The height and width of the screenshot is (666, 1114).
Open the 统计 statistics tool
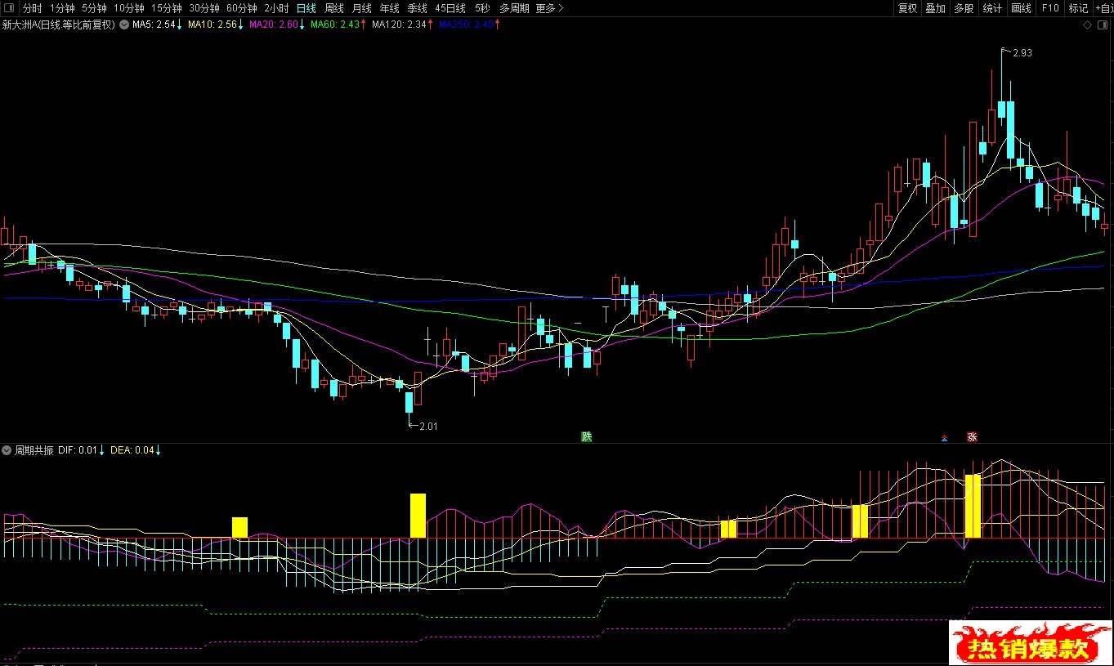tap(992, 8)
